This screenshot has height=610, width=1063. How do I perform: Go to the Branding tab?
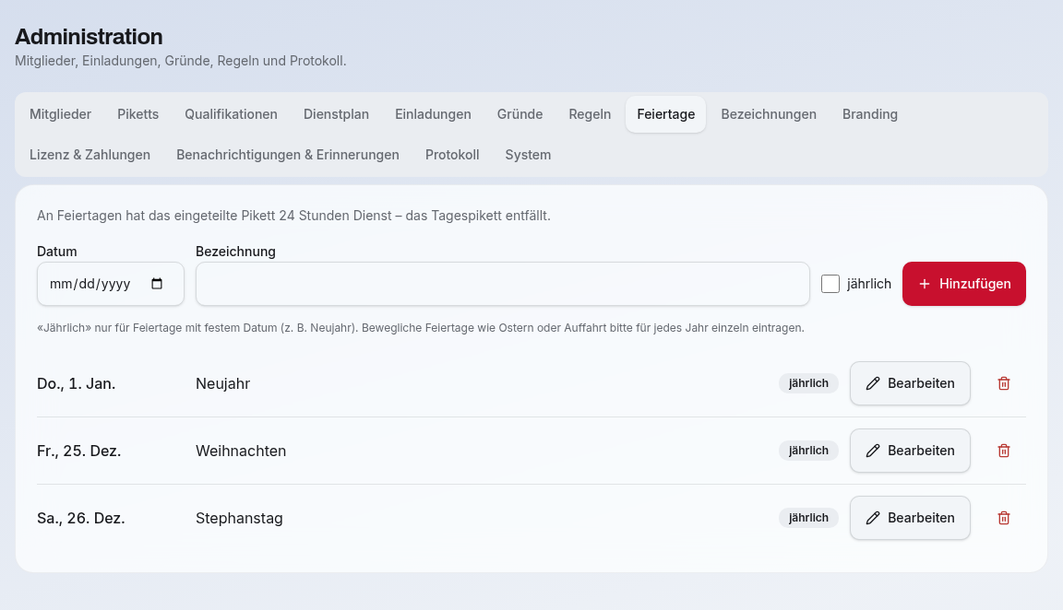tap(870, 114)
